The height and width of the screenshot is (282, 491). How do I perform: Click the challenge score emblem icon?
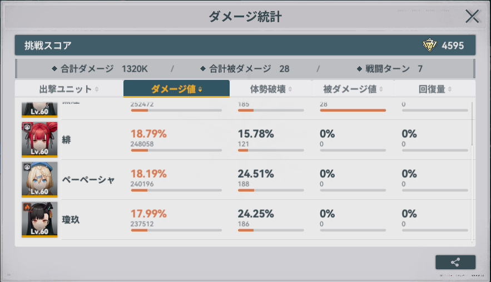click(429, 46)
